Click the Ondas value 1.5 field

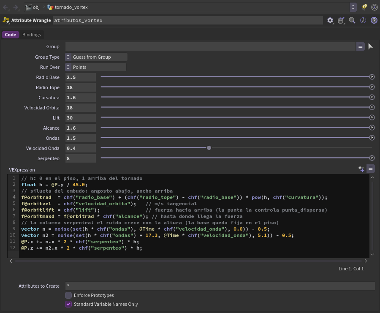tap(81, 139)
